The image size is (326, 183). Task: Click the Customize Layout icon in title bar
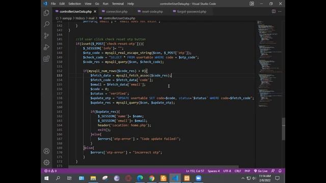point(252,4)
